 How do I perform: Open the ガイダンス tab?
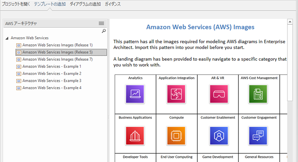113,4
